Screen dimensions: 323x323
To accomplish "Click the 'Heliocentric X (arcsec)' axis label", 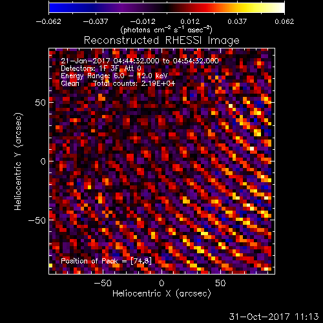I will [x=161, y=294].
